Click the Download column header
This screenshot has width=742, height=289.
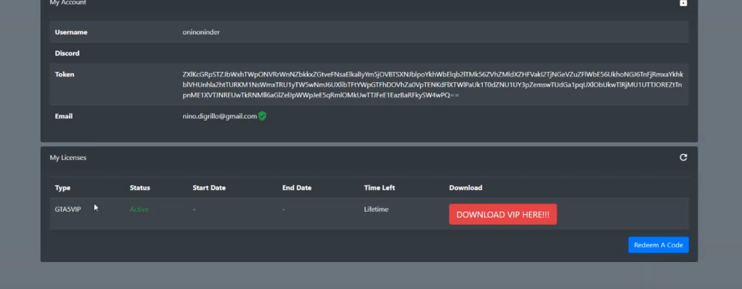pos(466,188)
